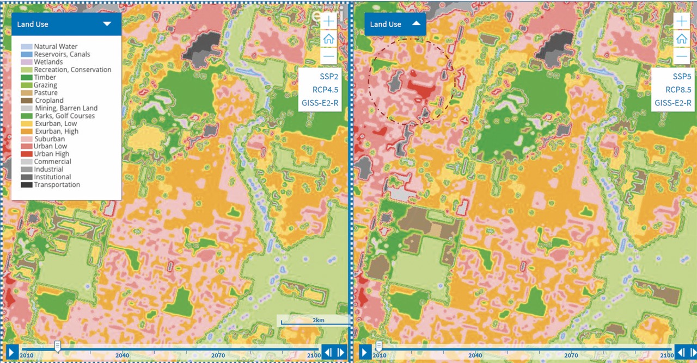Click the right timeline slider handle
This screenshot has height=363, width=697.
(379, 347)
